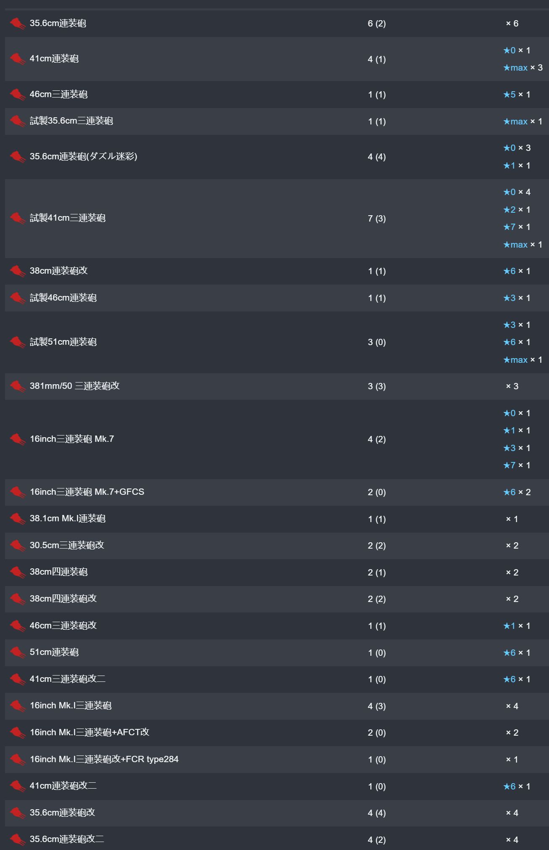Click the ★max × 1 level of 試製51cm連装砲
This screenshot has width=549, height=850.
tap(523, 360)
